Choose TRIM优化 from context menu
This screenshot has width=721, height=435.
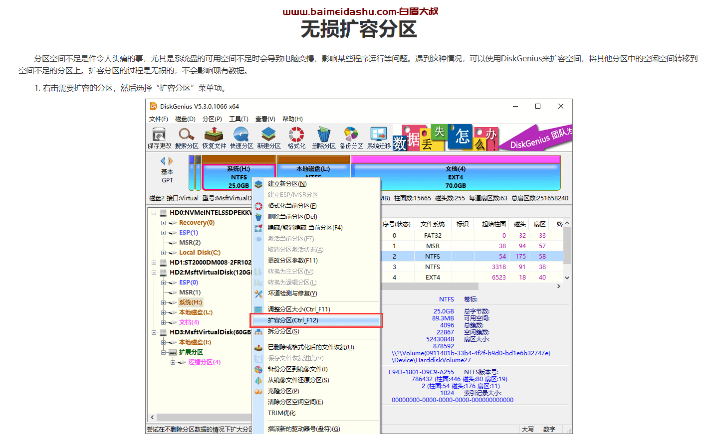pyautogui.click(x=316, y=413)
